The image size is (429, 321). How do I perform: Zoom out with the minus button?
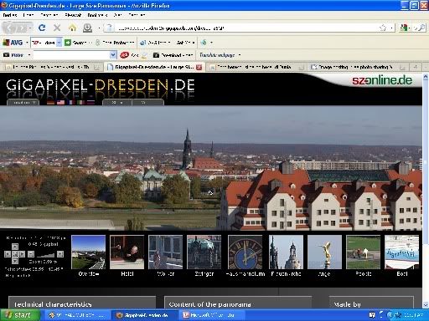coord(31,254)
